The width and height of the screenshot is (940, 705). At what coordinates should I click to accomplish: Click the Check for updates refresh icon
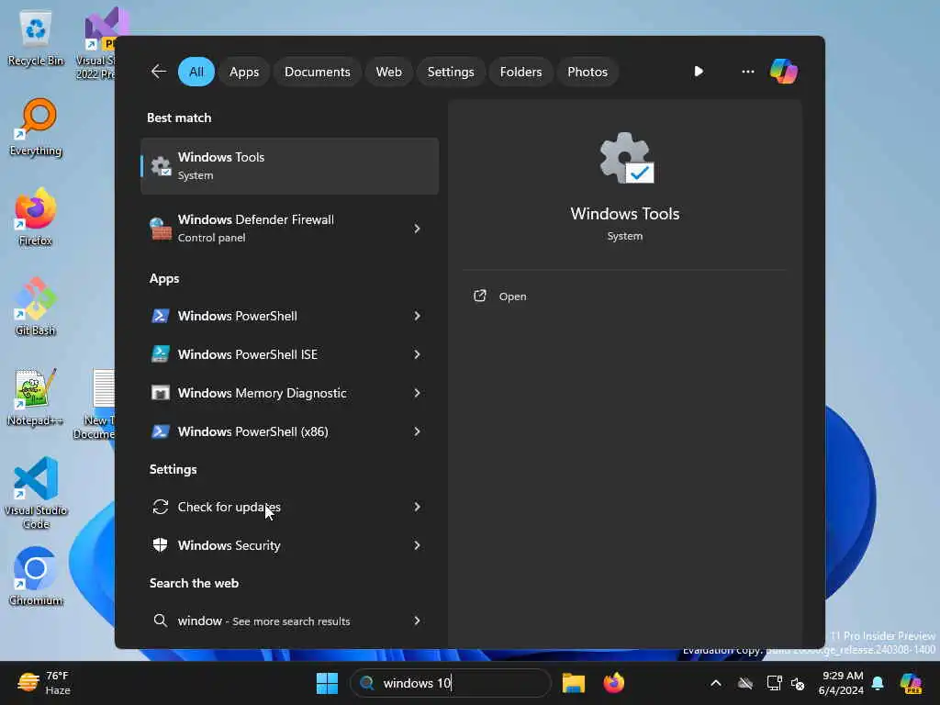[160, 507]
